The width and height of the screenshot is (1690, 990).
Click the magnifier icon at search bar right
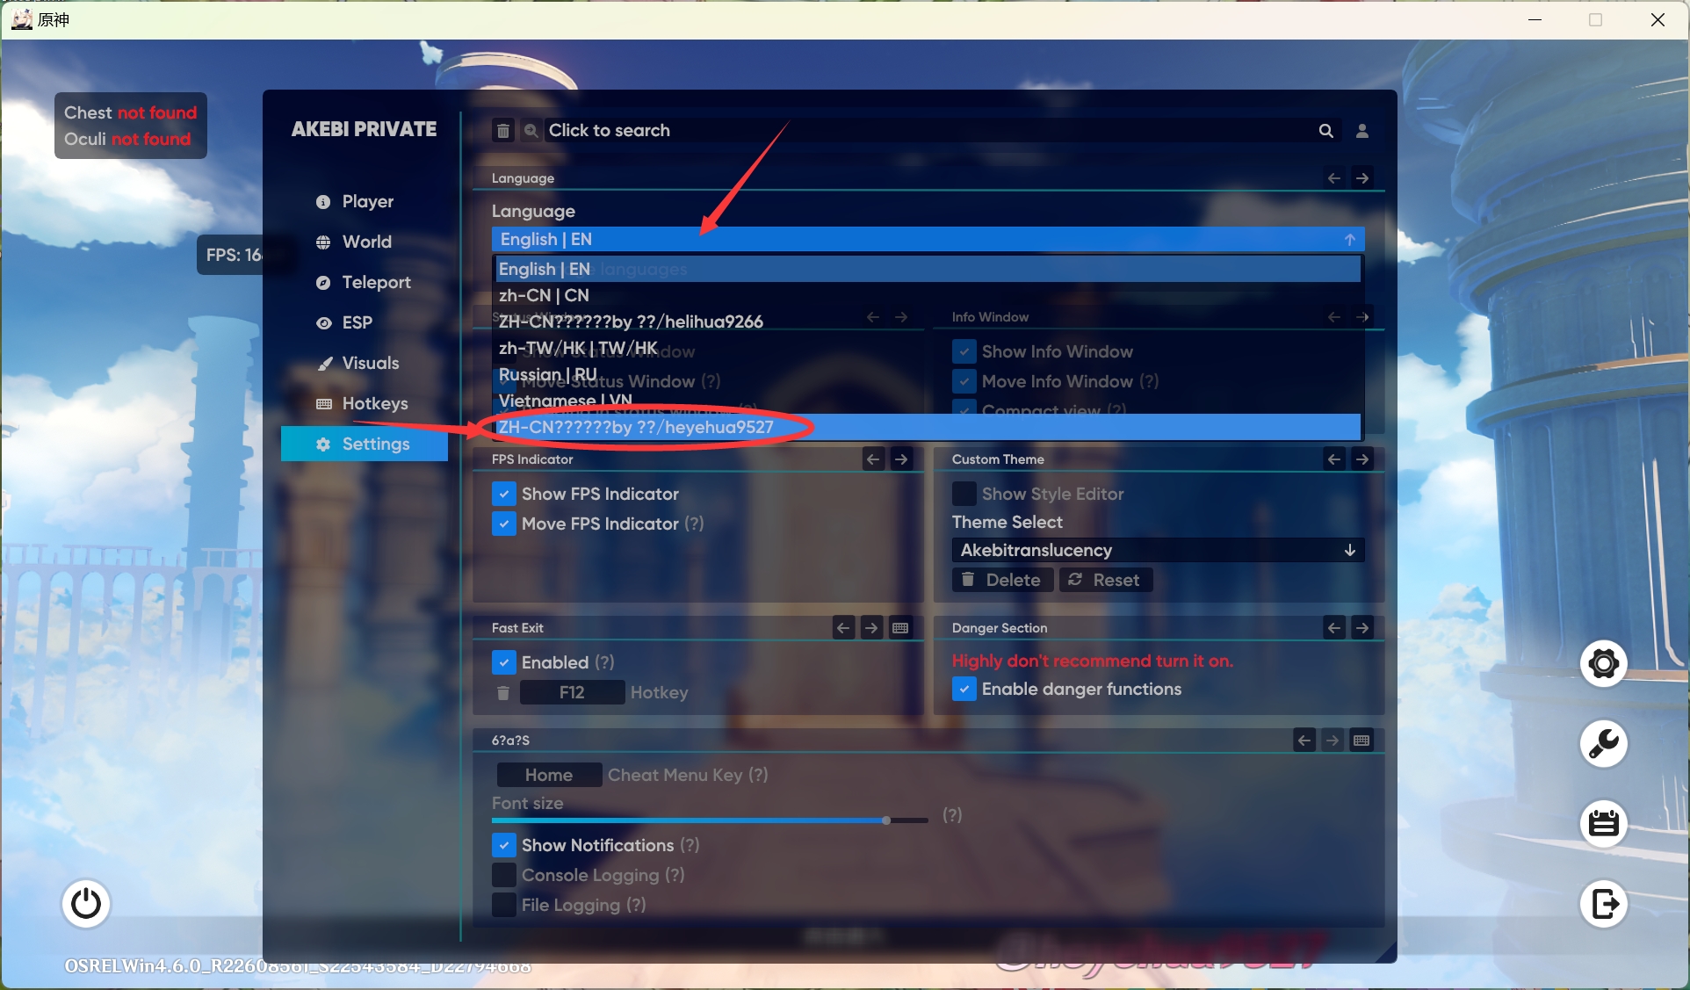[x=1326, y=131]
